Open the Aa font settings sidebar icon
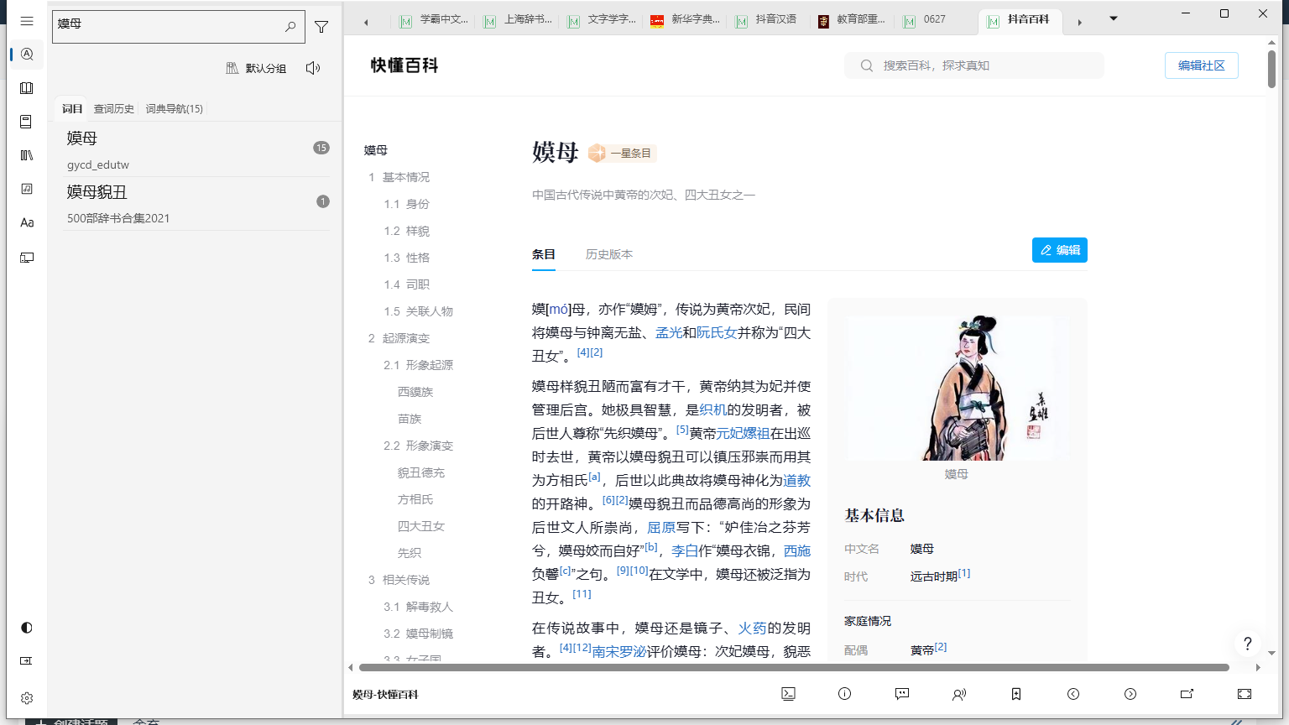 point(27,222)
